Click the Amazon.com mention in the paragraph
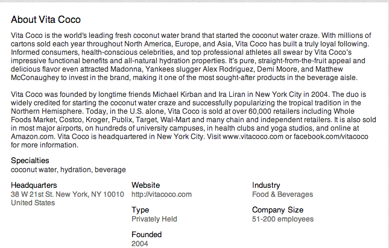This screenshot has height=248, width=389. (33, 137)
